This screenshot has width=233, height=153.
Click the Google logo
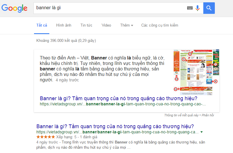point(14,8)
